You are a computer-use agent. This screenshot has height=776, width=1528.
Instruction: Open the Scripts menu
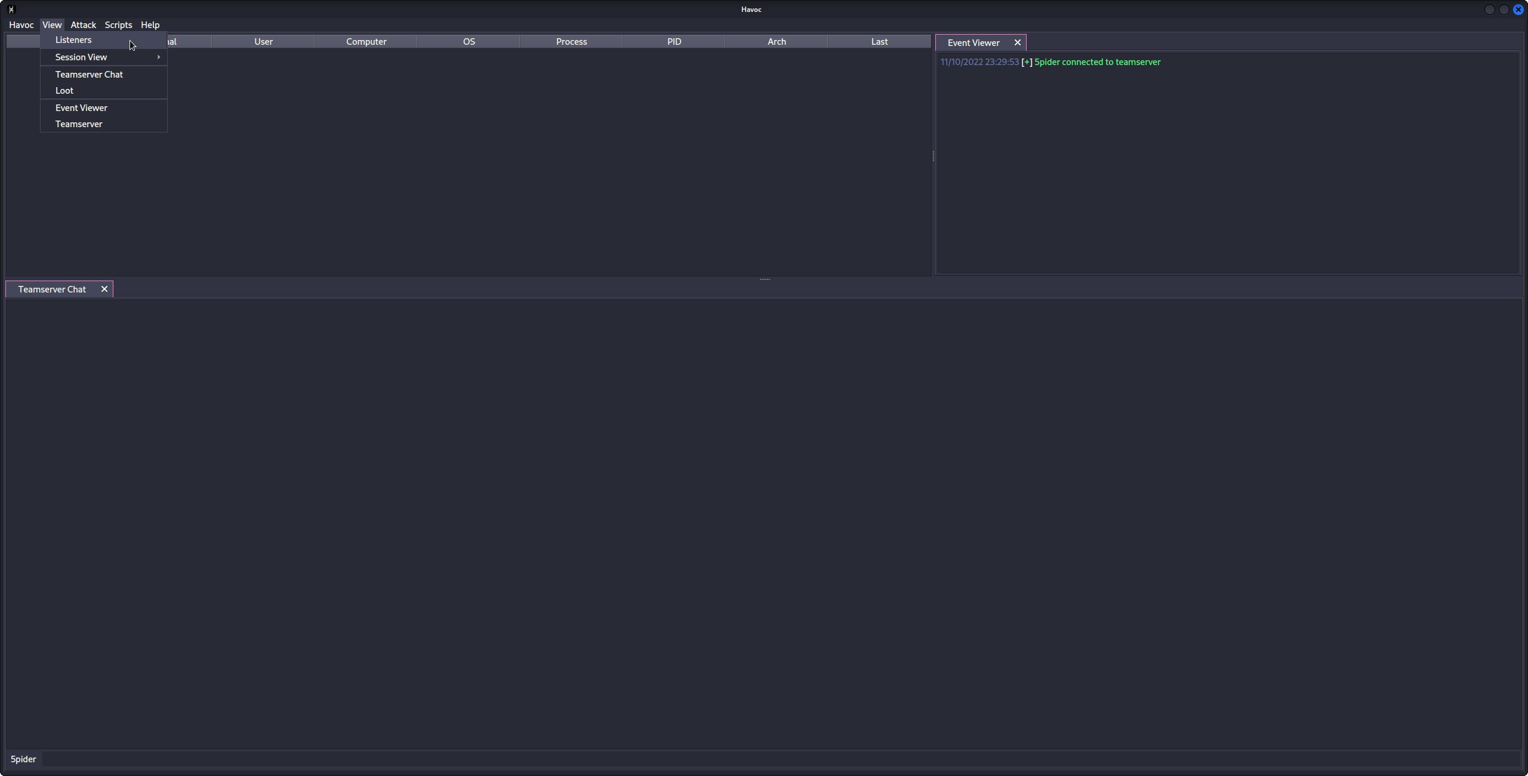pyautogui.click(x=118, y=25)
